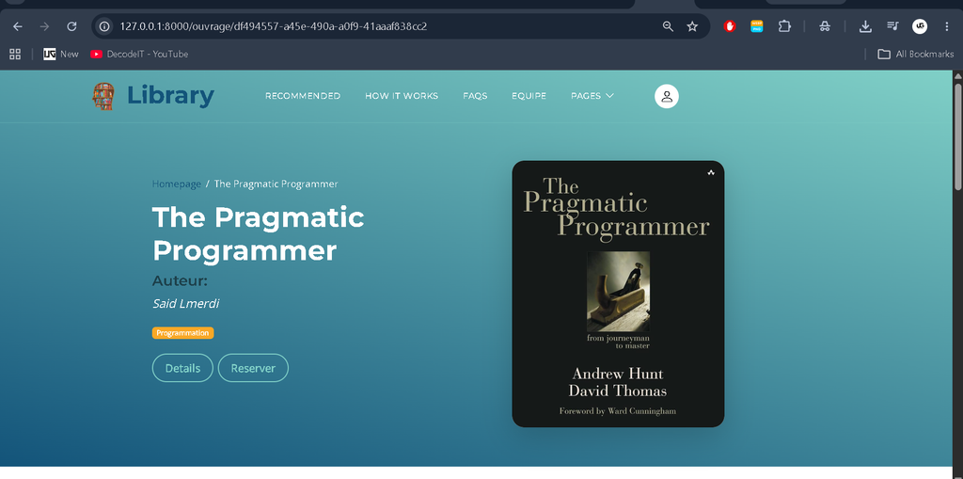Screen dimensions: 963x479
Task: Reload the current page
Action: coord(71,26)
